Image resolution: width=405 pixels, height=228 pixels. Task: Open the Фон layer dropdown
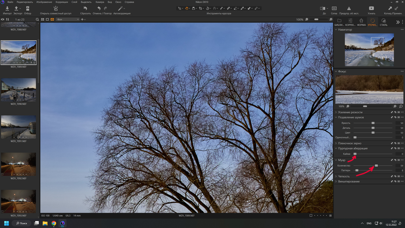coord(68,19)
